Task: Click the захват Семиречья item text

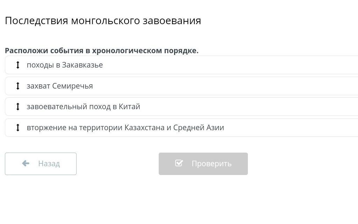Action: click(60, 86)
